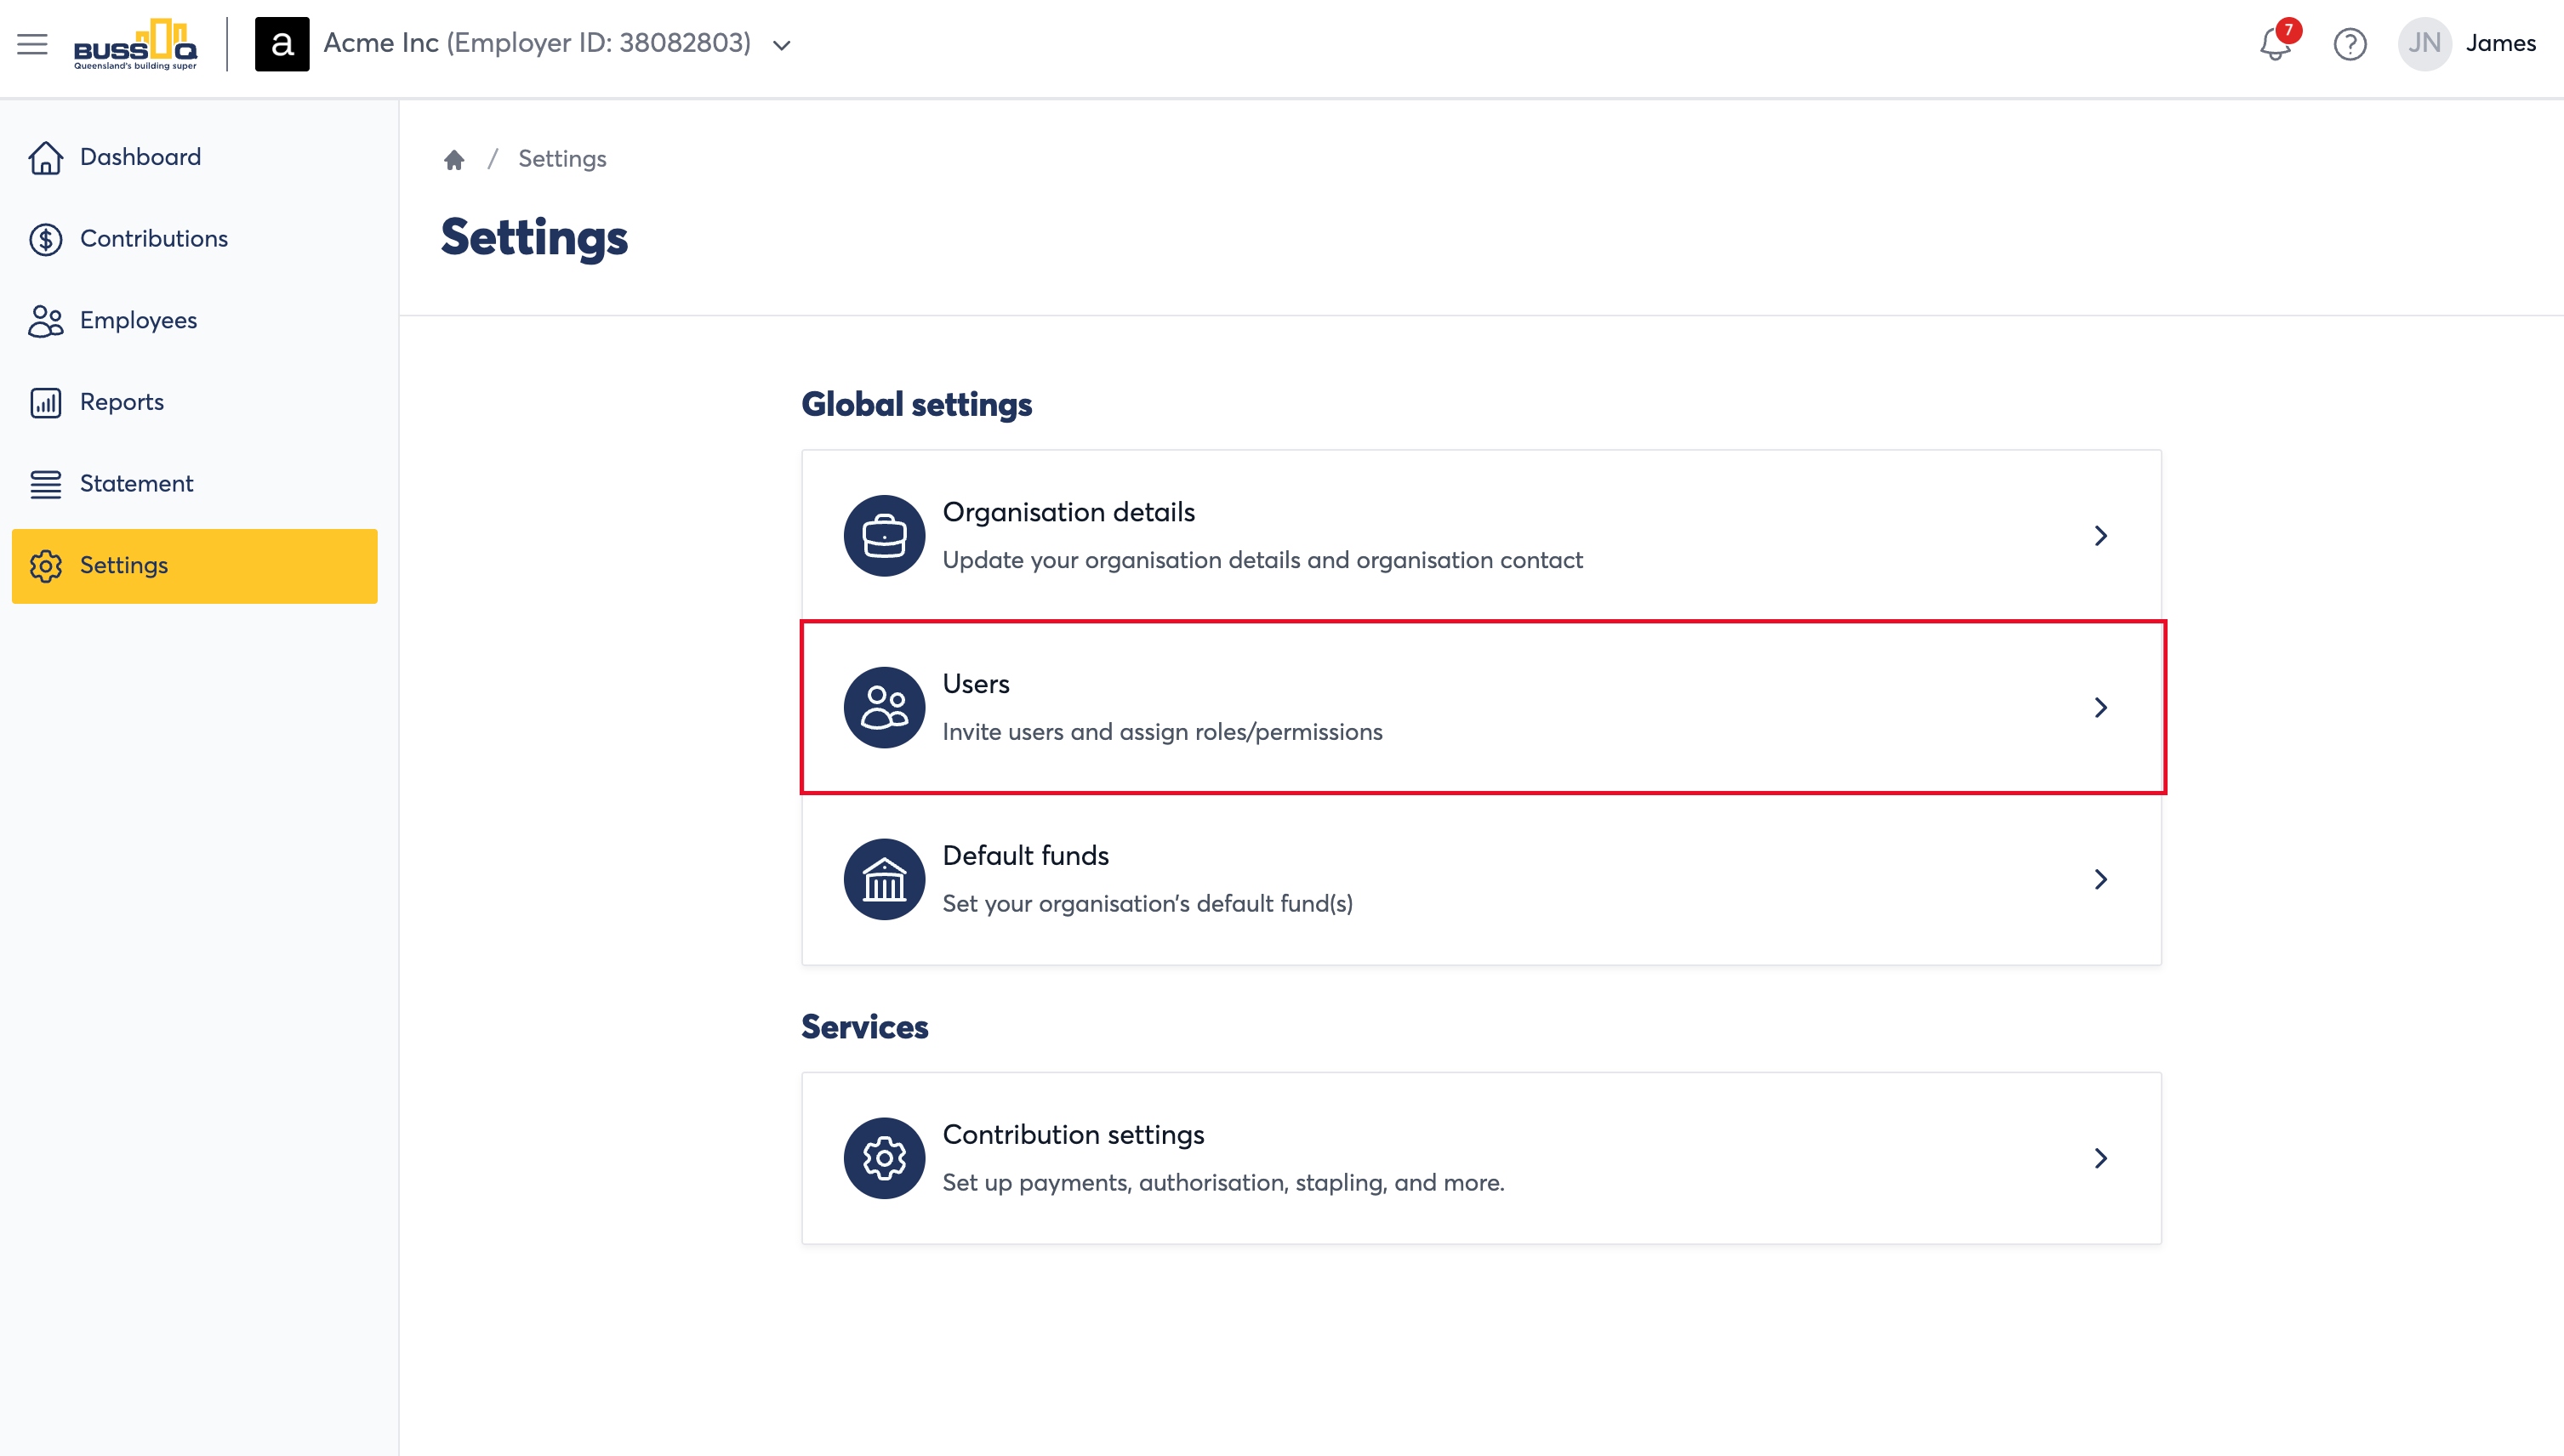Expand the Acme Inc employer dropdown
This screenshot has width=2564, height=1456.
pos(782,45)
